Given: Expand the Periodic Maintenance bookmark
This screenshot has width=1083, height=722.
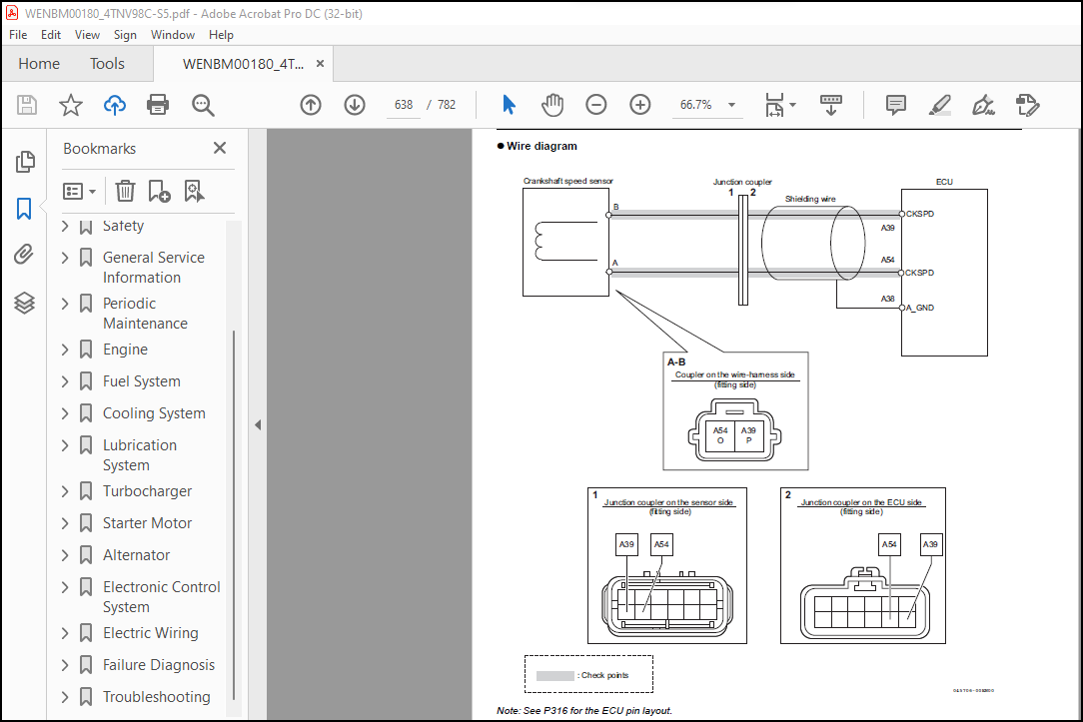Looking at the screenshot, I should (65, 304).
